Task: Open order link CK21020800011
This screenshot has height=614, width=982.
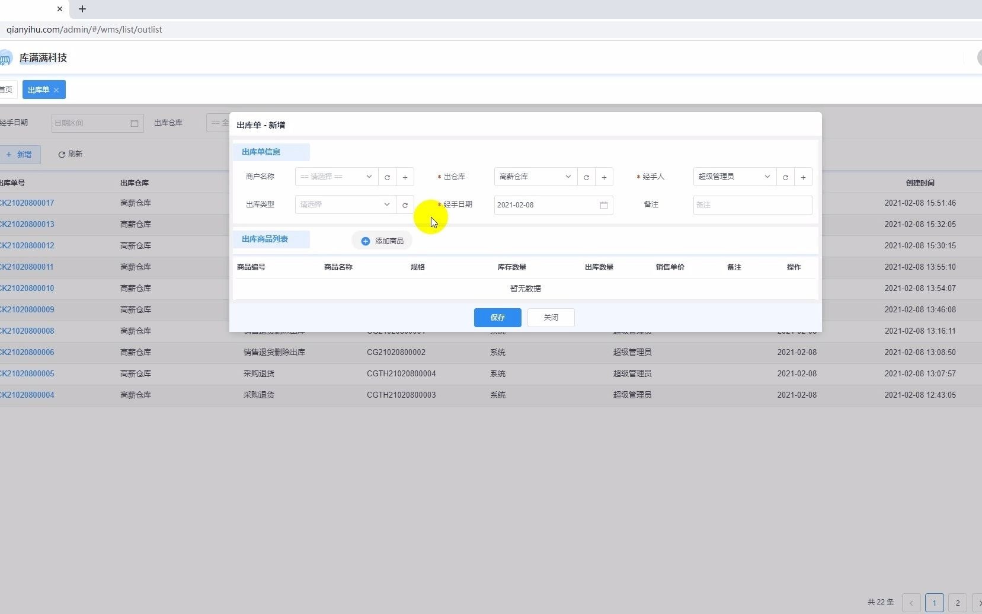Action: pos(27,267)
